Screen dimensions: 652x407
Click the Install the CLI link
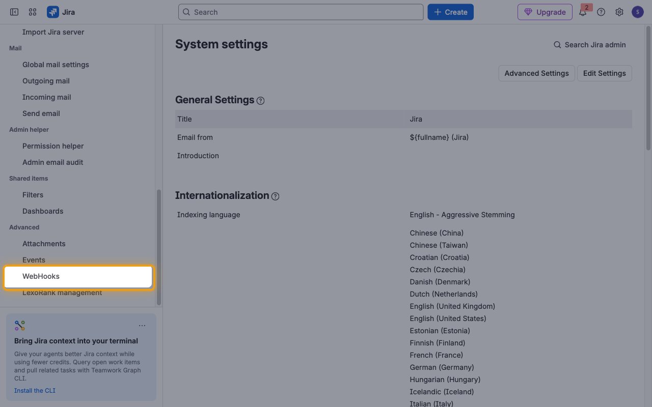tap(35, 391)
